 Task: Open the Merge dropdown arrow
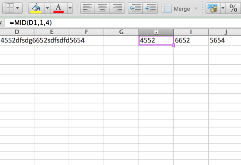[x=196, y=9]
